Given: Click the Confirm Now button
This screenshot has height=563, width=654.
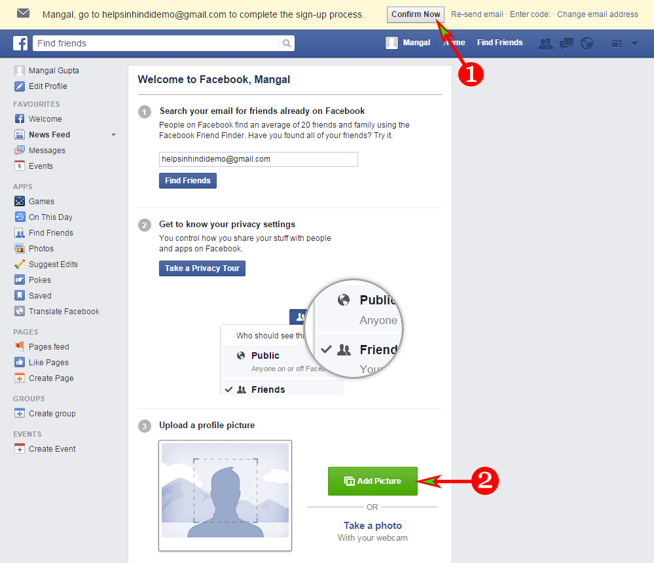Looking at the screenshot, I should point(416,14).
